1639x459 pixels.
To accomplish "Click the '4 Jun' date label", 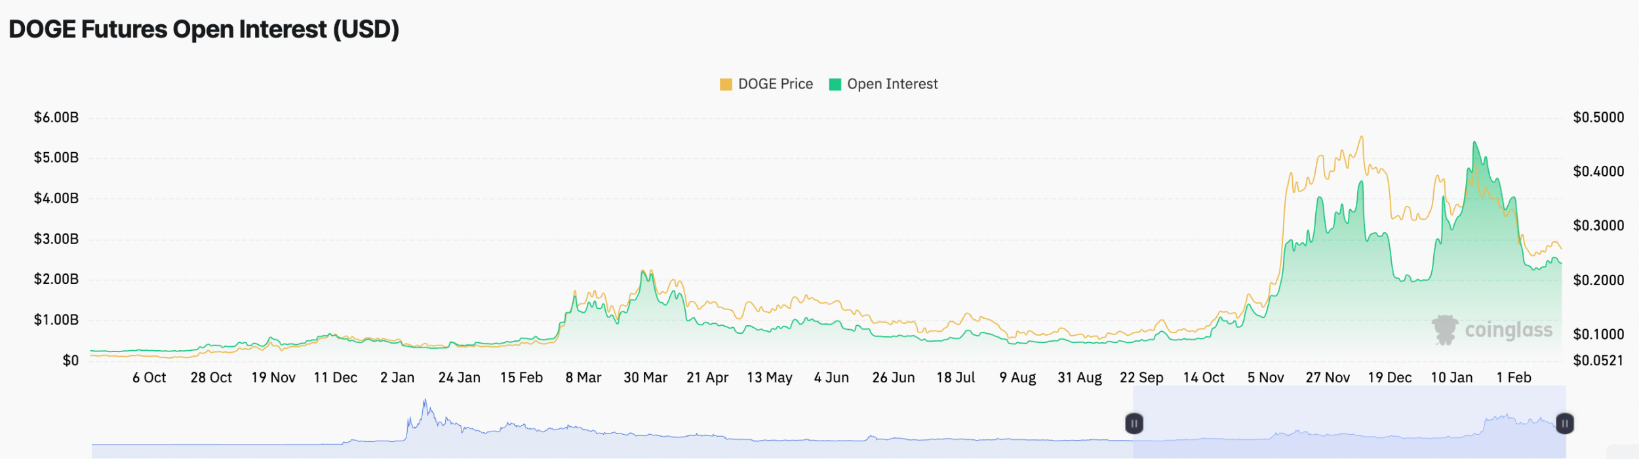I will pos(832,378).
